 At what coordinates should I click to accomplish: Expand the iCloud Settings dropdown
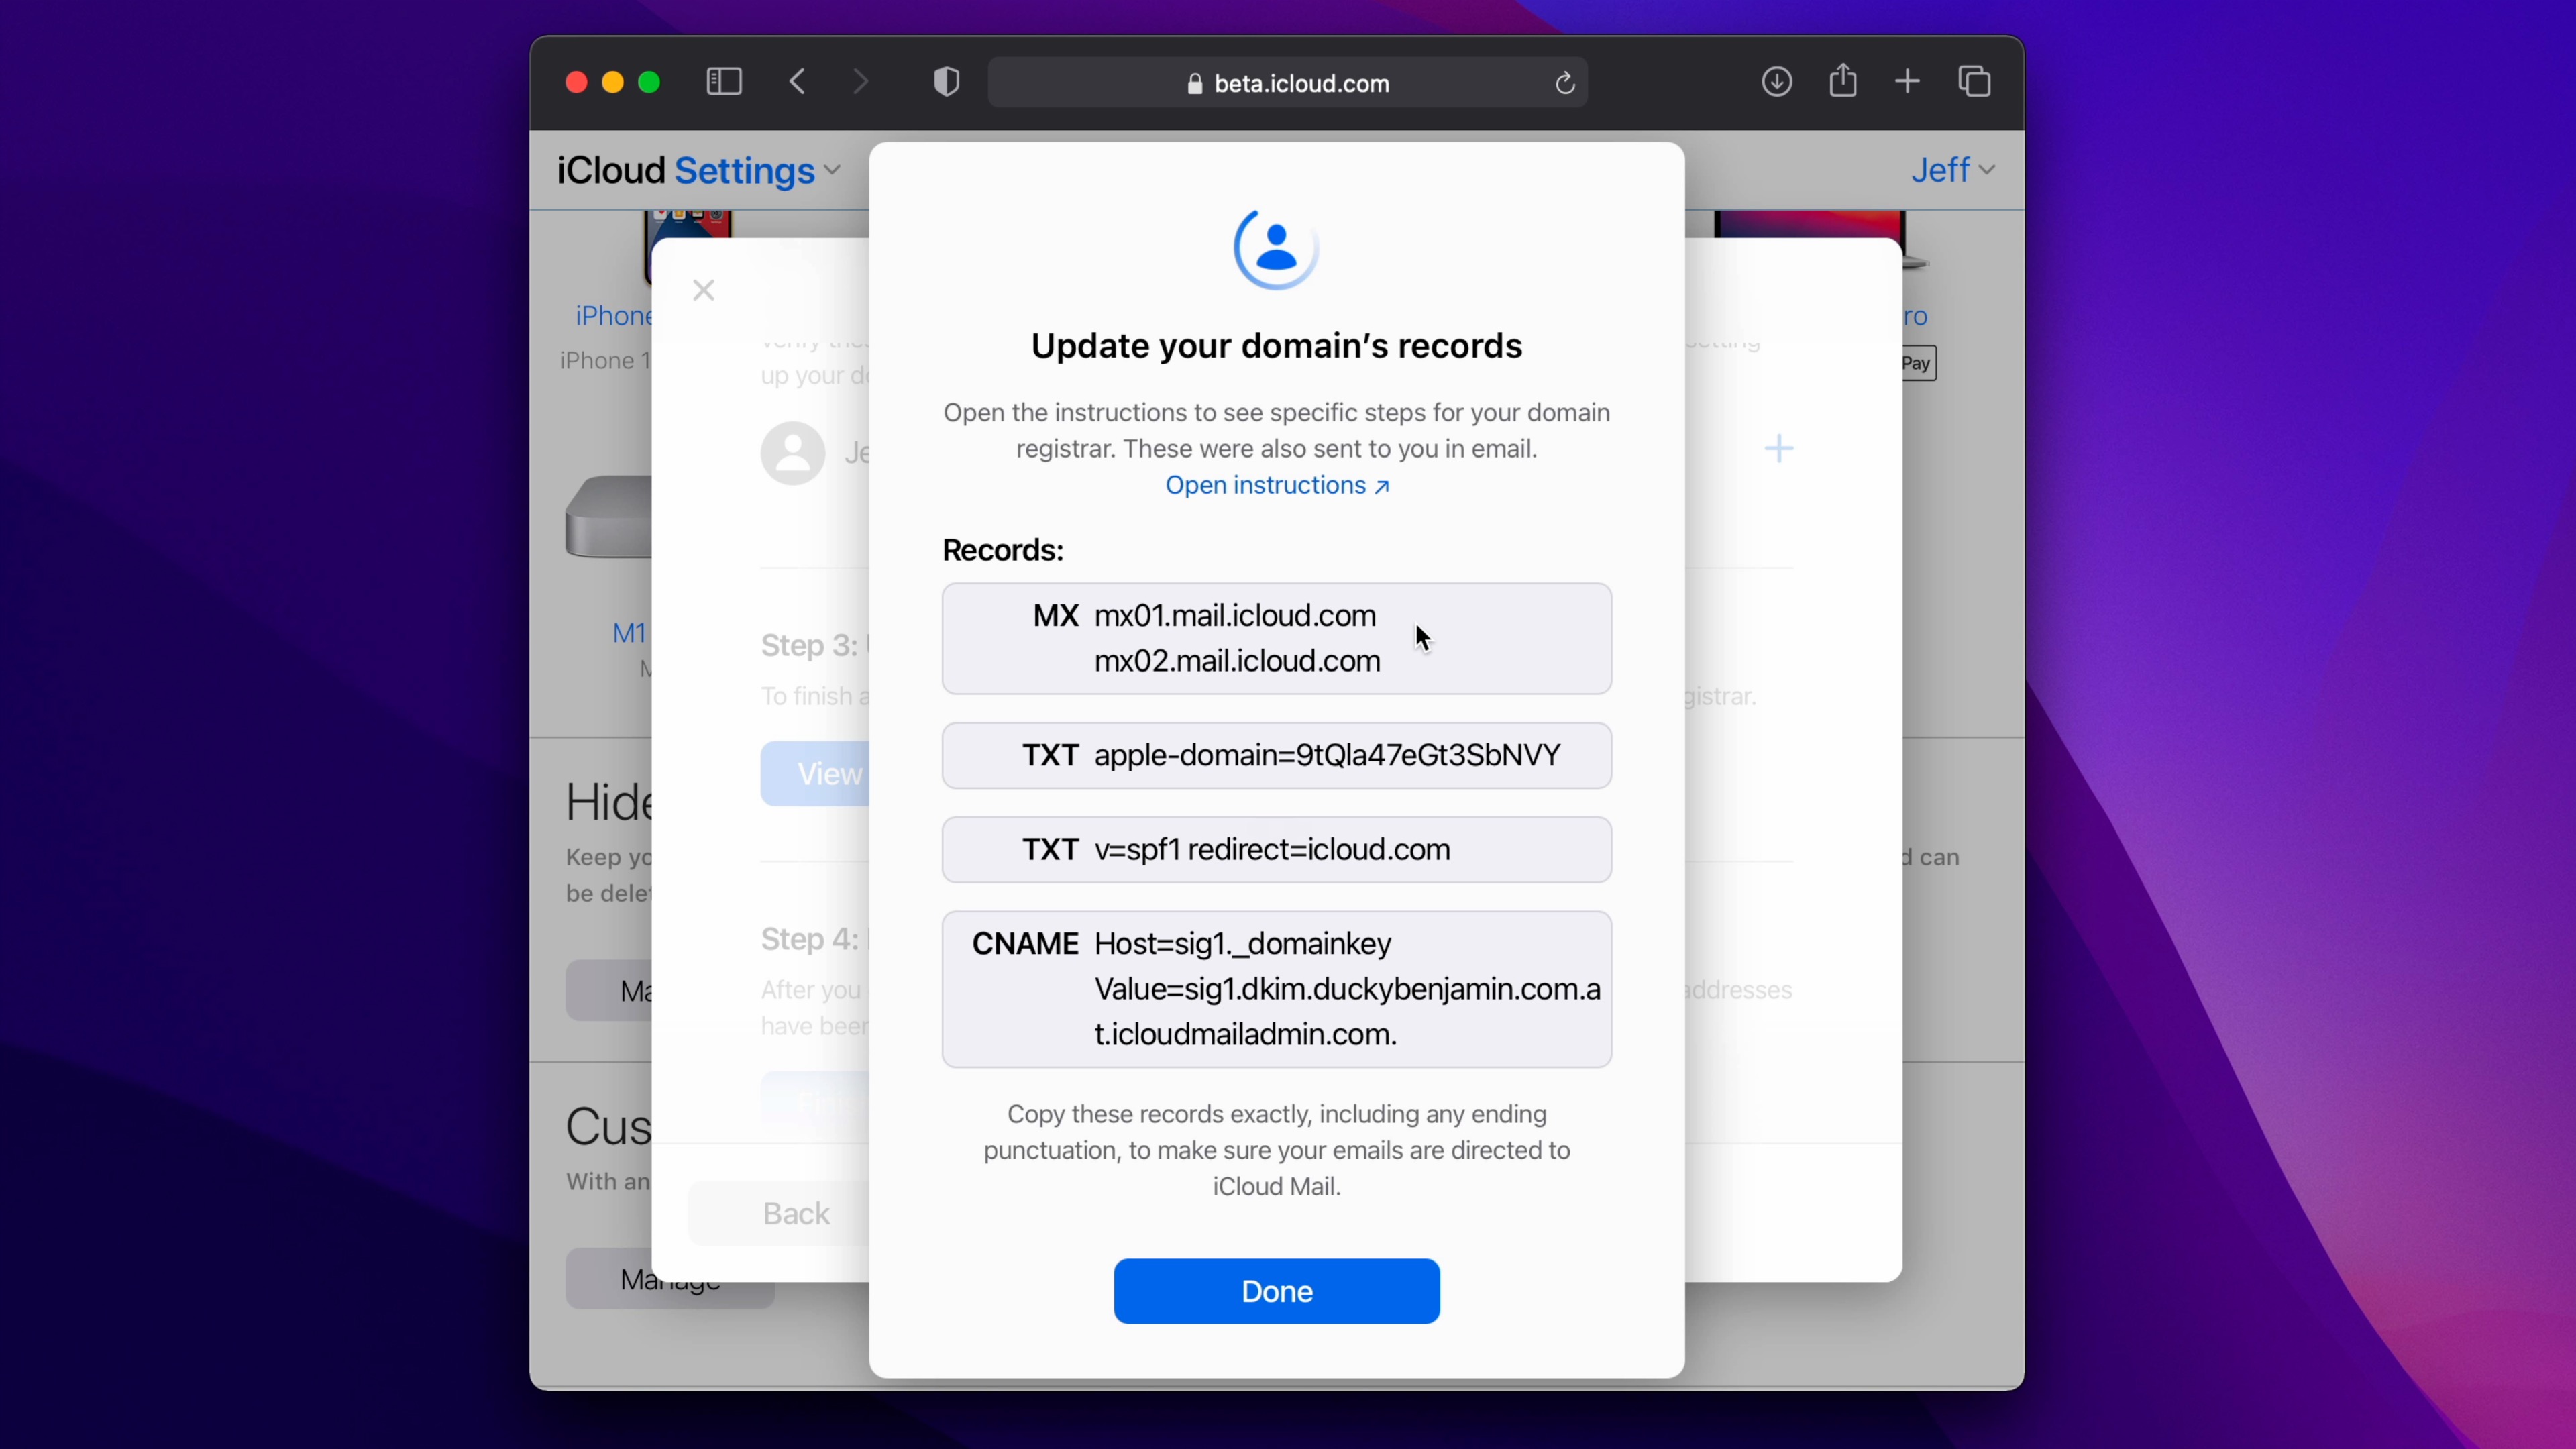[x=832, y=170]
